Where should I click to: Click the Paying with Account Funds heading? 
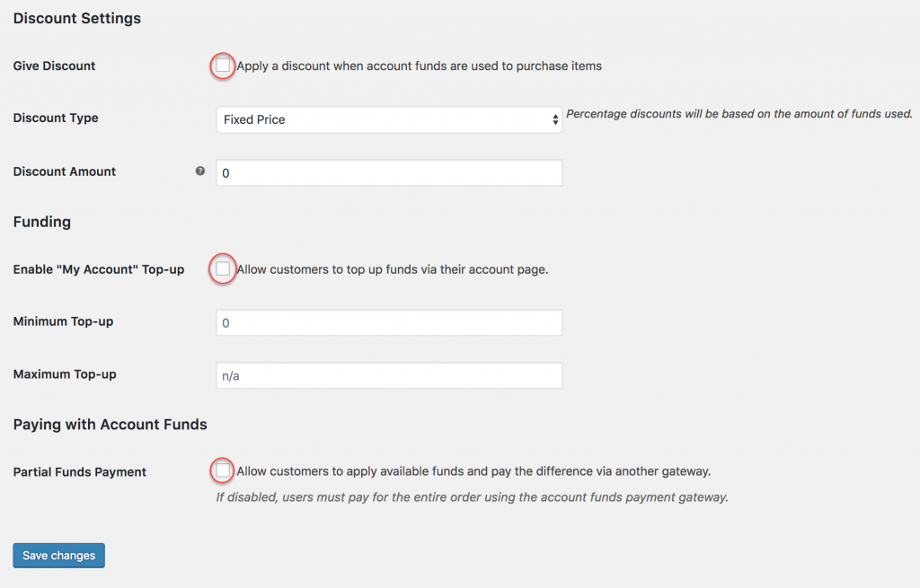click(110, 424)
